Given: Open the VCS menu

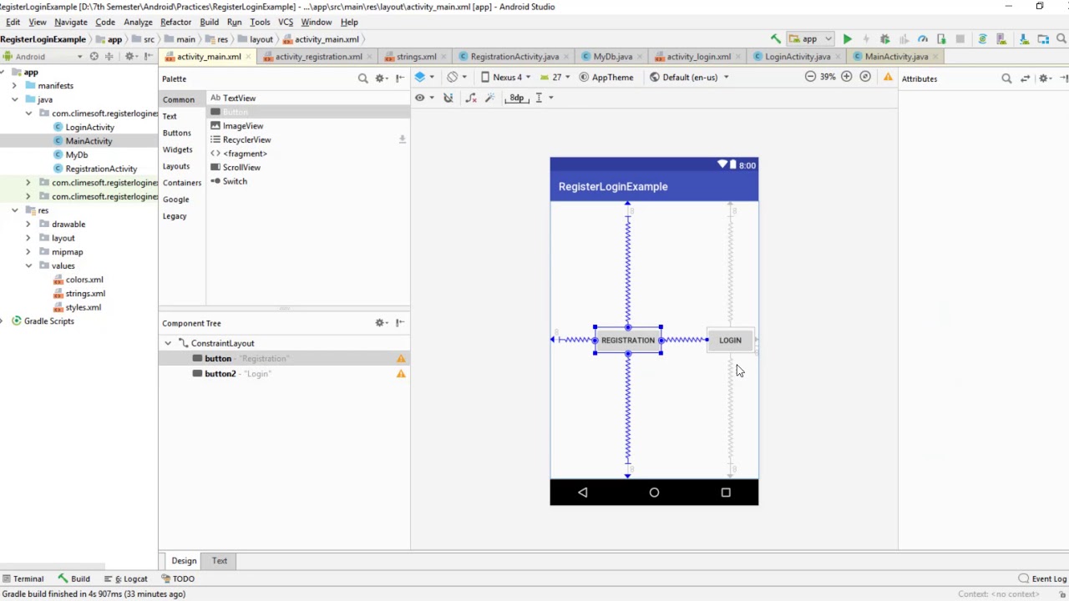Looking at the screenshot, I should (286, 22).
